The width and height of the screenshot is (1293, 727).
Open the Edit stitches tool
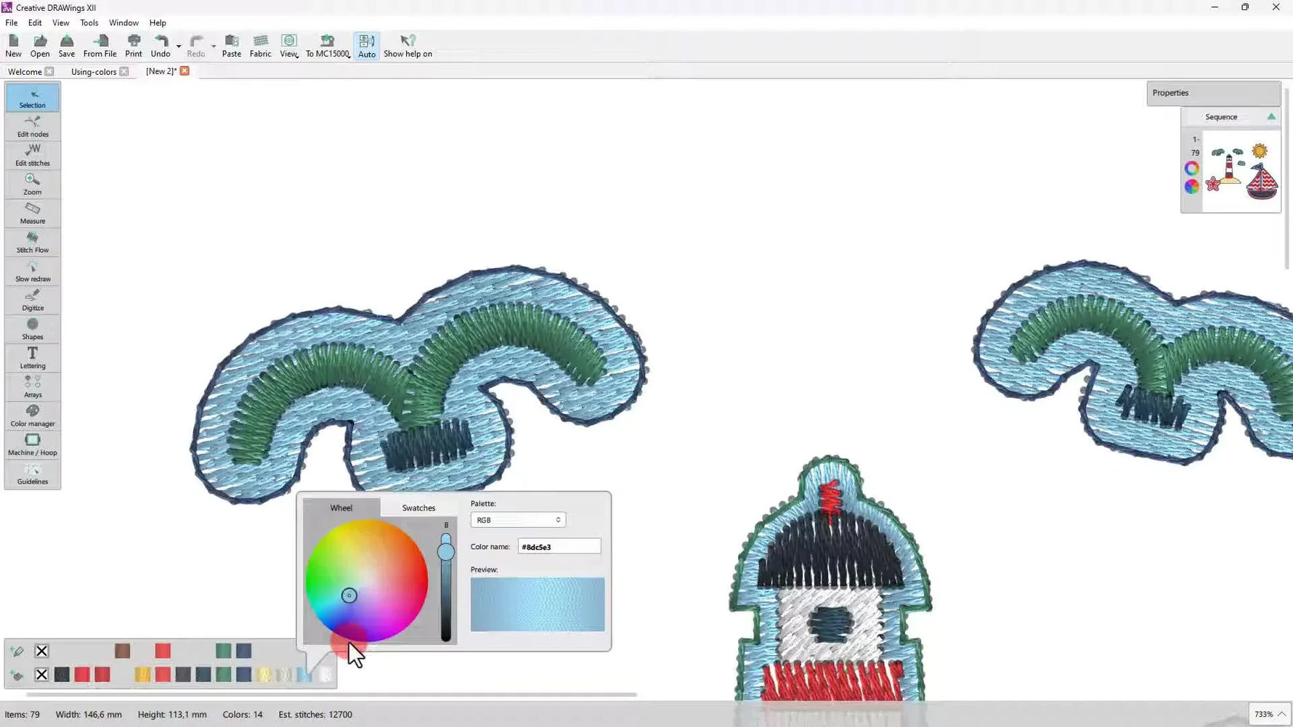pos(32,155)
